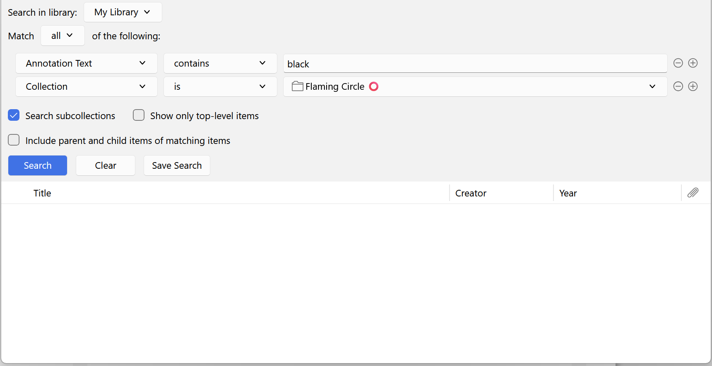This screenshot has height=366, width=712.
Task: Click the Search button
Action: pyautogui.click(x=38, y=165)
